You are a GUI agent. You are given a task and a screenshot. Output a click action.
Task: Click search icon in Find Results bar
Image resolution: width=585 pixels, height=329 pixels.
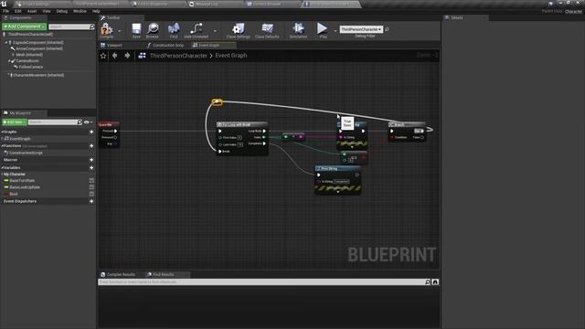click(428, 282)
